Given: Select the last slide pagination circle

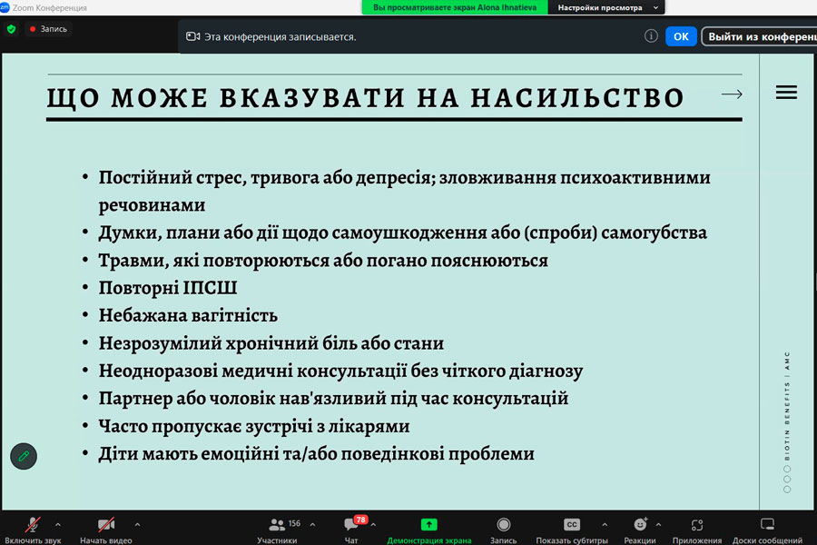Looking at the screenshot, I should click(x=787, y=490).
